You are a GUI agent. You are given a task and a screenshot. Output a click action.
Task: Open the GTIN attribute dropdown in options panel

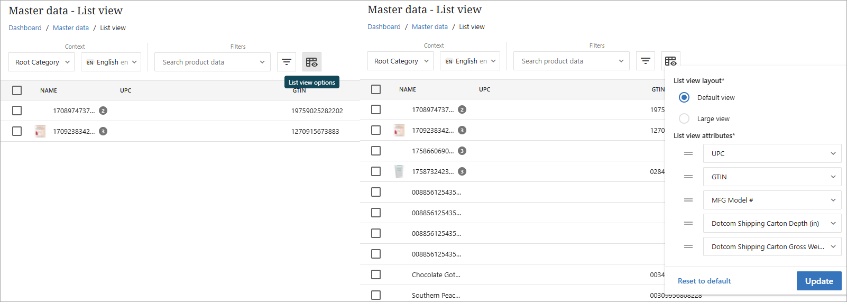click(x=772, y=177)
